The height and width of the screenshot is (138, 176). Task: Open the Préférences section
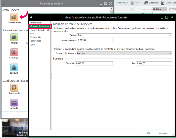(x=35, y=41)
